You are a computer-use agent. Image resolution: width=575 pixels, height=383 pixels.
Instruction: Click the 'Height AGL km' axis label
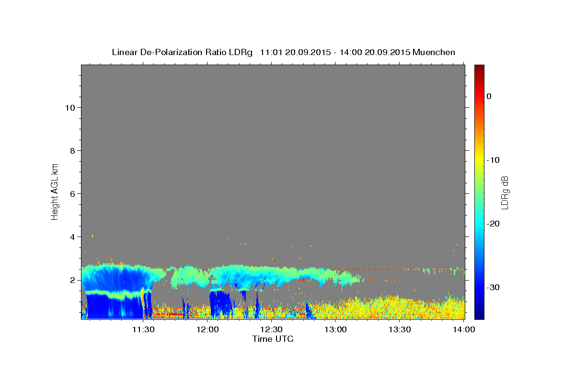[x=55, y=191]
